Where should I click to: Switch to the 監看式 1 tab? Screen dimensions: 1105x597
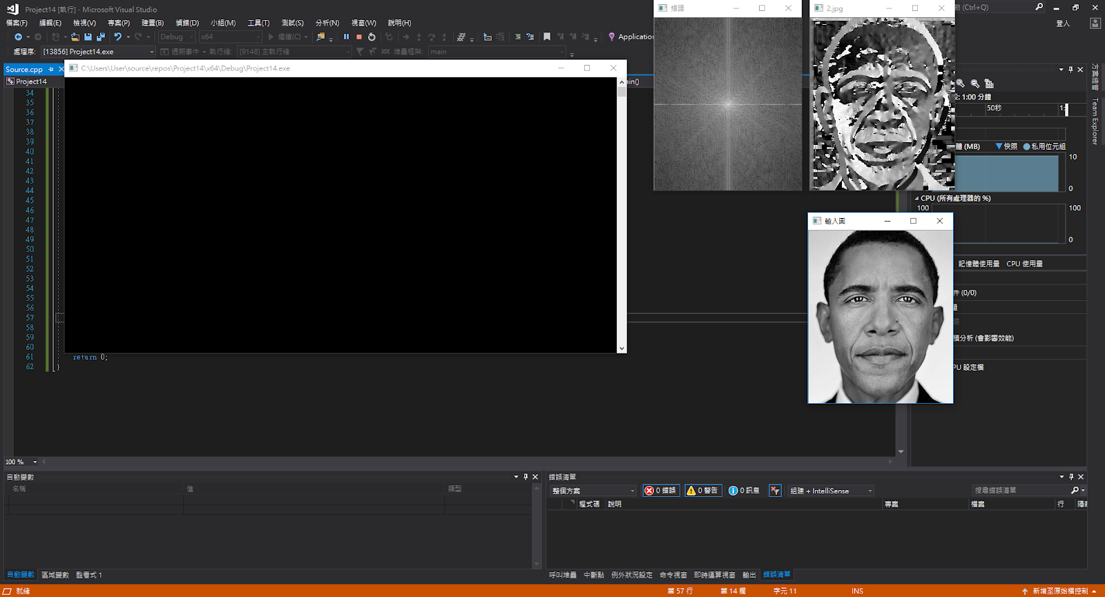[89, 575]
